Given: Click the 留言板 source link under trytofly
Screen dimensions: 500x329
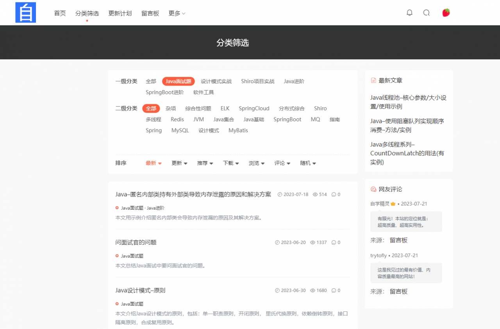Looking at the screenshot, I should point(398,291).
